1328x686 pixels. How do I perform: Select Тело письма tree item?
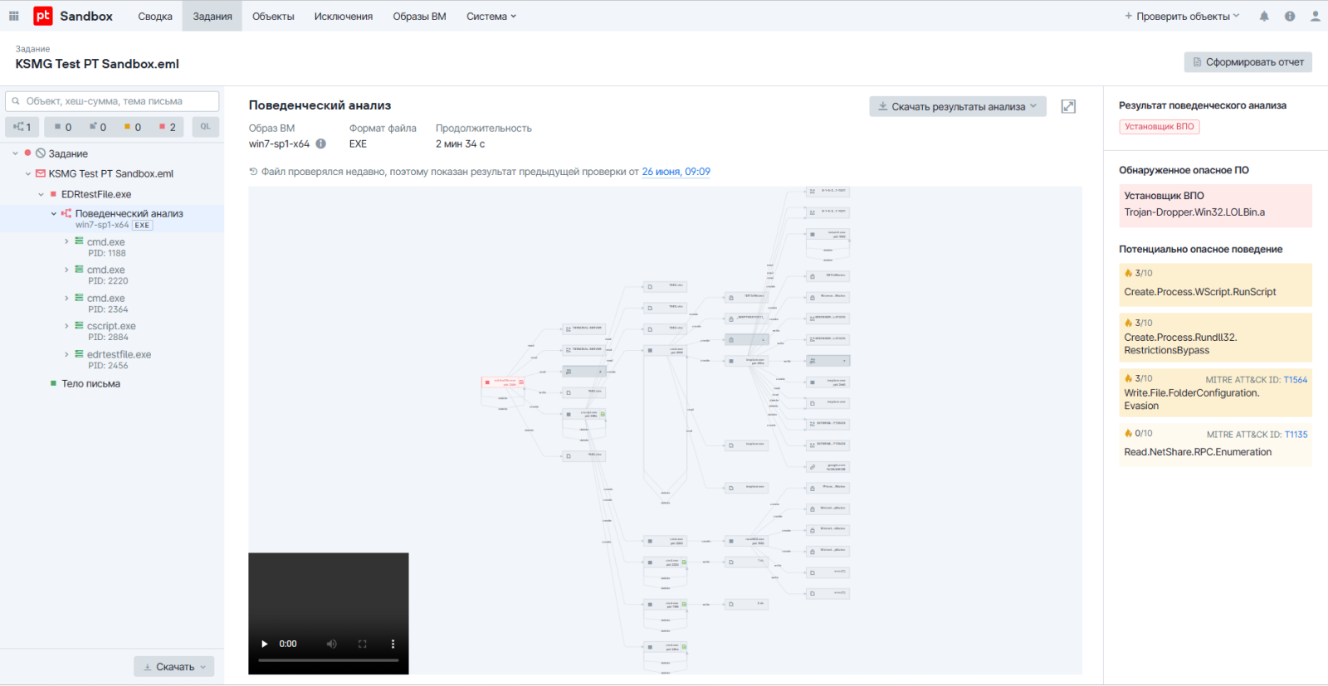coord(90,383)
